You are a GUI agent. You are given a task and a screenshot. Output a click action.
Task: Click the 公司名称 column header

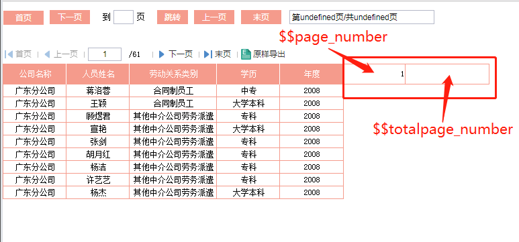pyautogui.click(x=35, y=74)
